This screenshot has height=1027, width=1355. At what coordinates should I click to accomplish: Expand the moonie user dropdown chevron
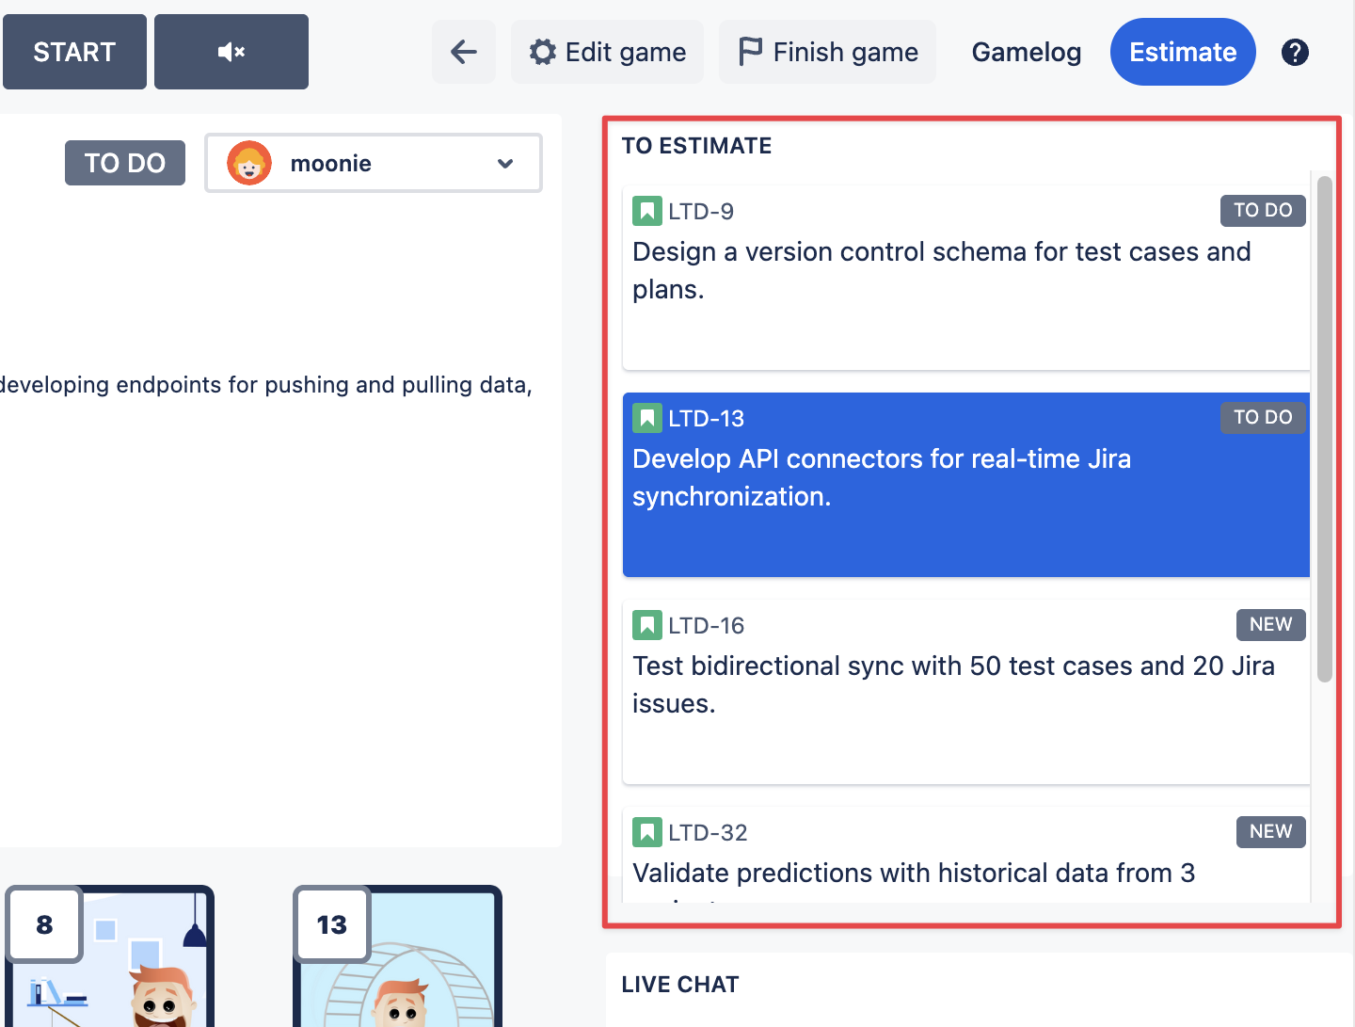tap(505, 164)
